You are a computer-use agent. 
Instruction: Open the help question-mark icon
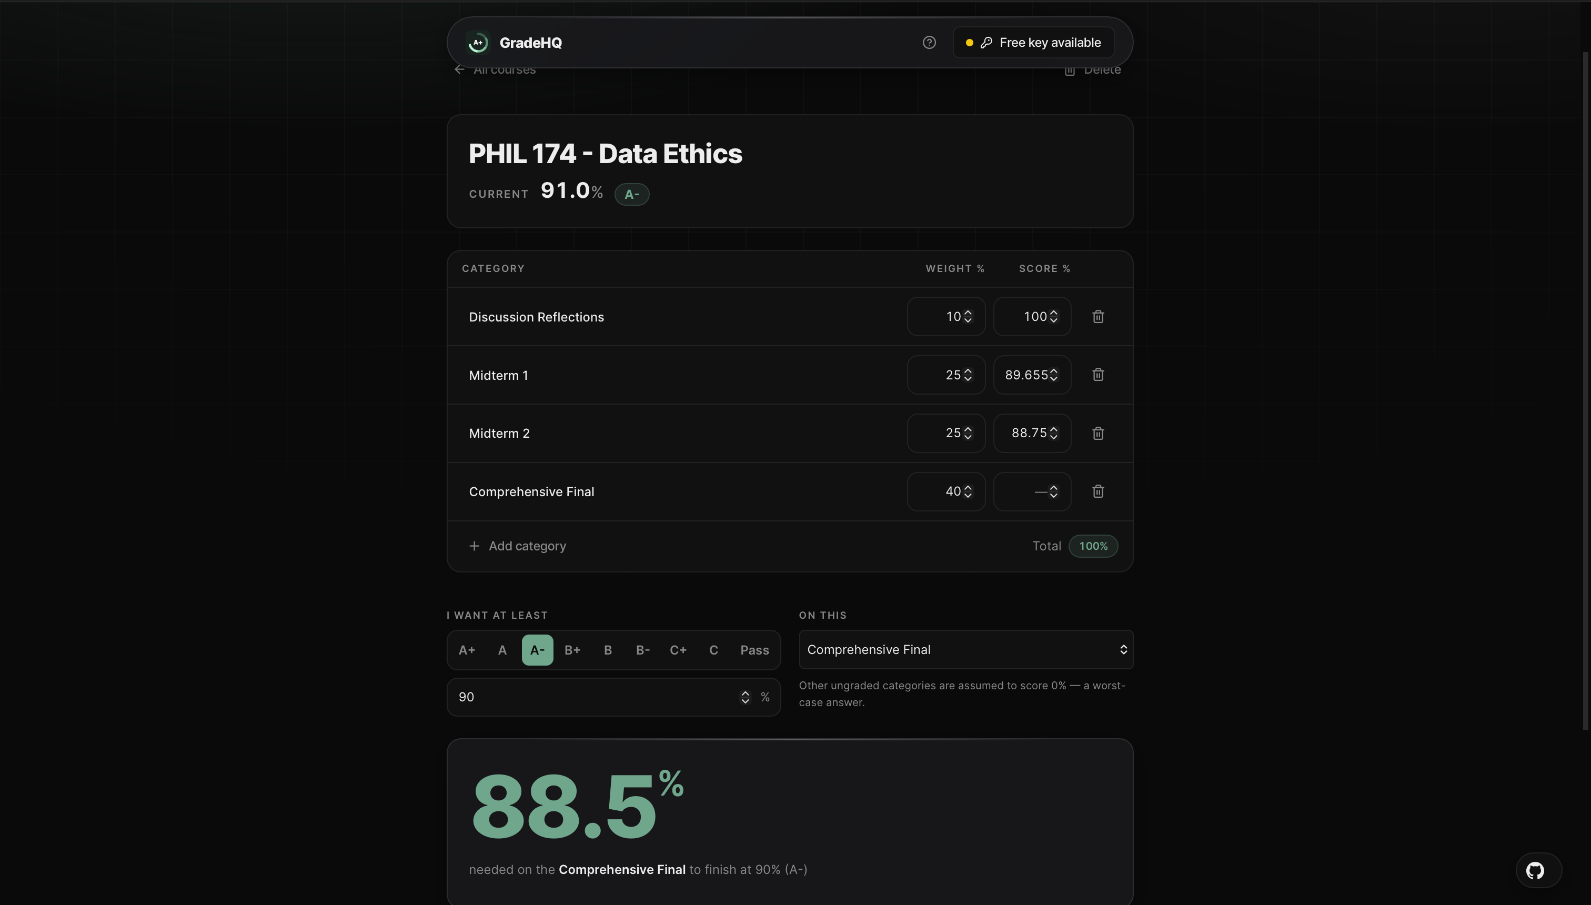[x=929, y=42]
